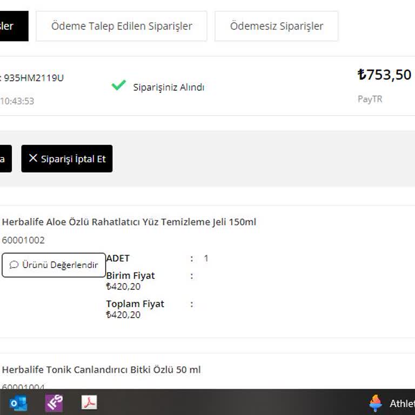Select the active black orders tab

pyautogui.click(x=14, y=26)
